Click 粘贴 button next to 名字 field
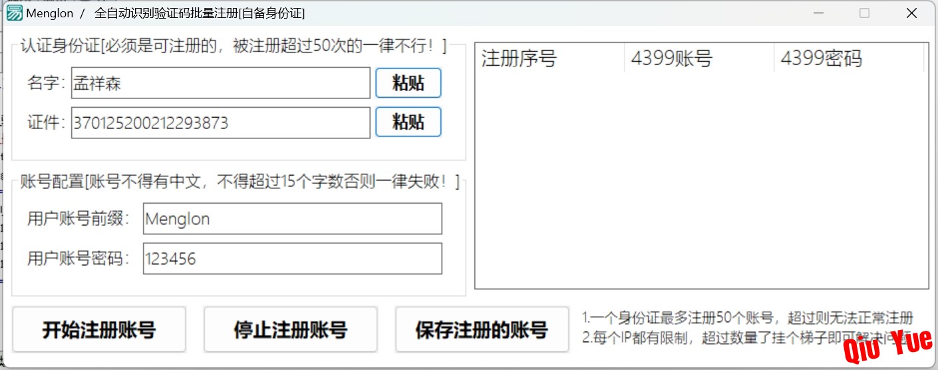Screen dimensions: 938x370 click(408, 83)
